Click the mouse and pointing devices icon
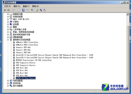 click(11, 34)
